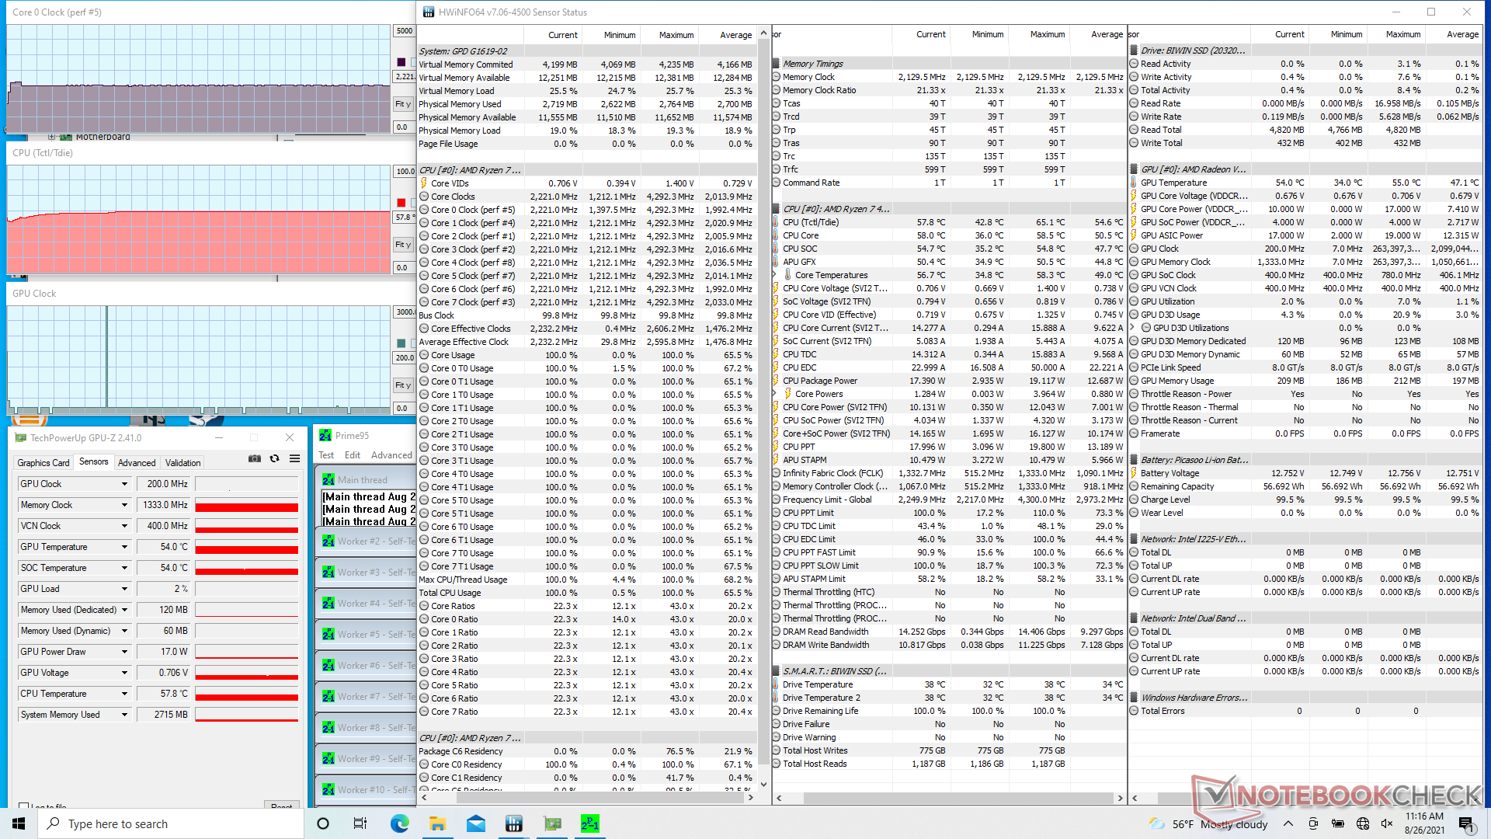
Task: Click the red color swatch on CPU (Tctl/Tdie) graph
Action: pos(401,203)
